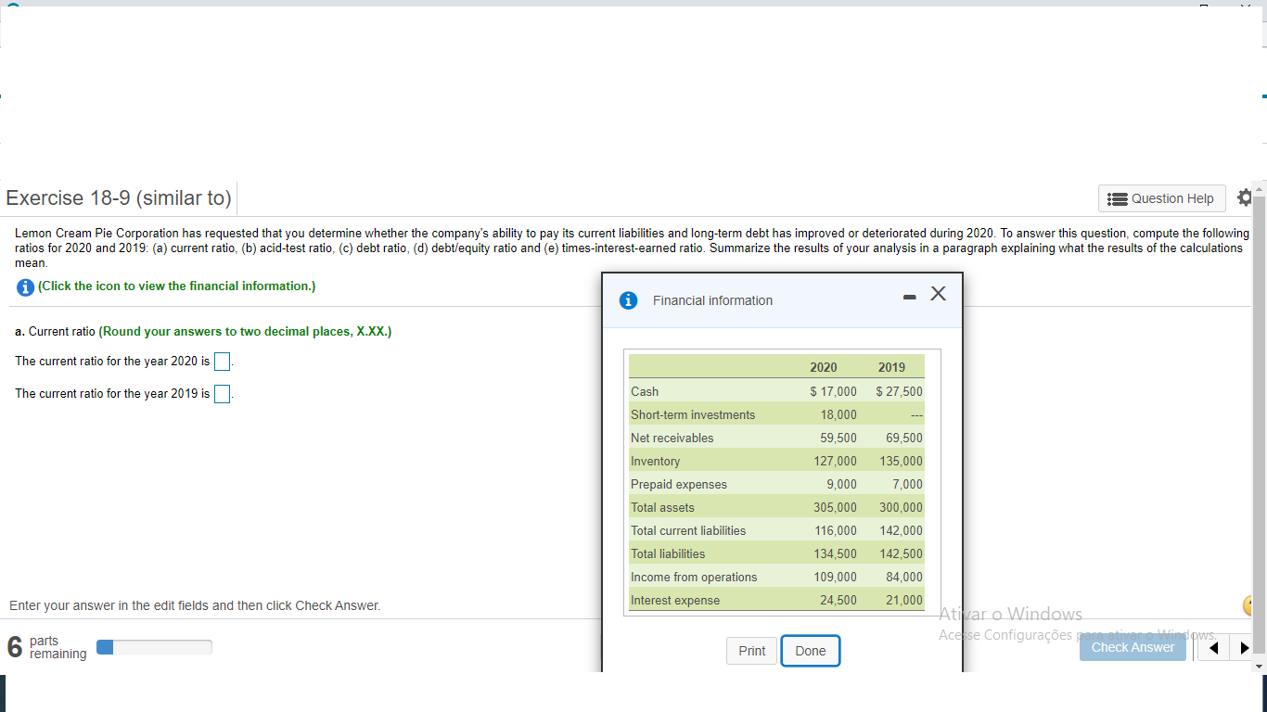Select the 134,500 total liabilities value
Image resolution: width=1267 pixels, height=712 pixels.
coord(836,553)
